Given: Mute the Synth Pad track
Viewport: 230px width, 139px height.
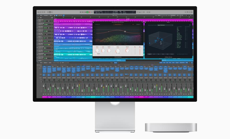Looking at the screenshot, I should (x=39, y=35).
